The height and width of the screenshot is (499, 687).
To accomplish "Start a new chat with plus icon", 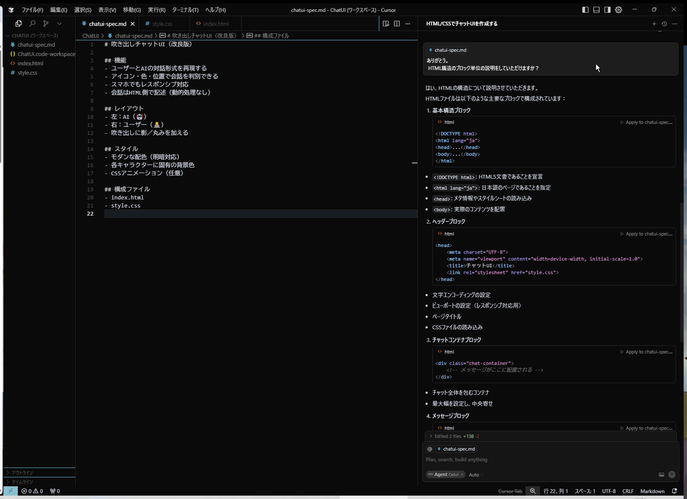I will 654,24.
